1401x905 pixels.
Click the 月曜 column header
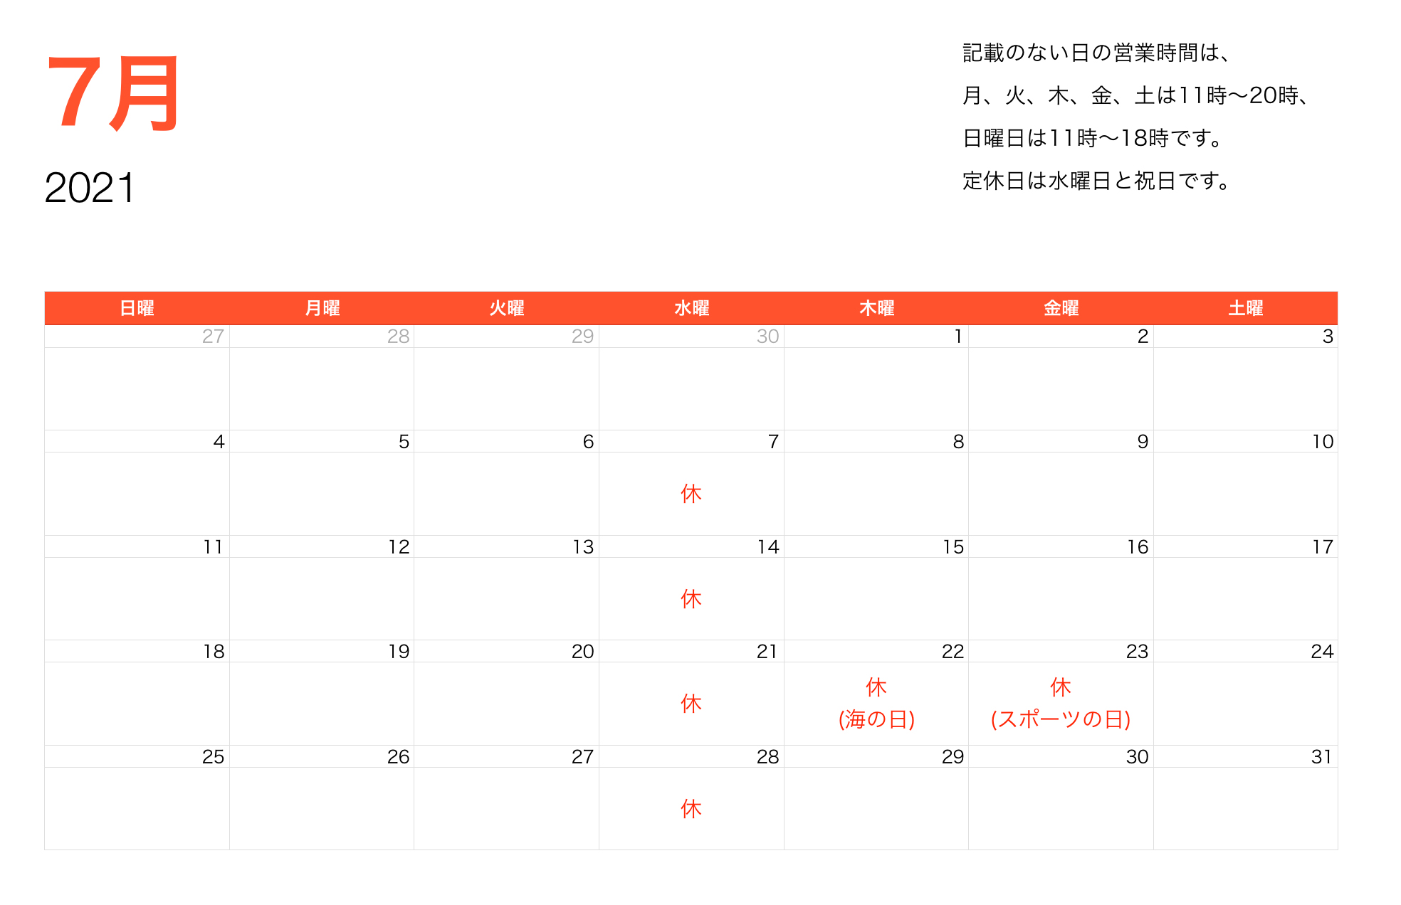[x=321, y=307]
